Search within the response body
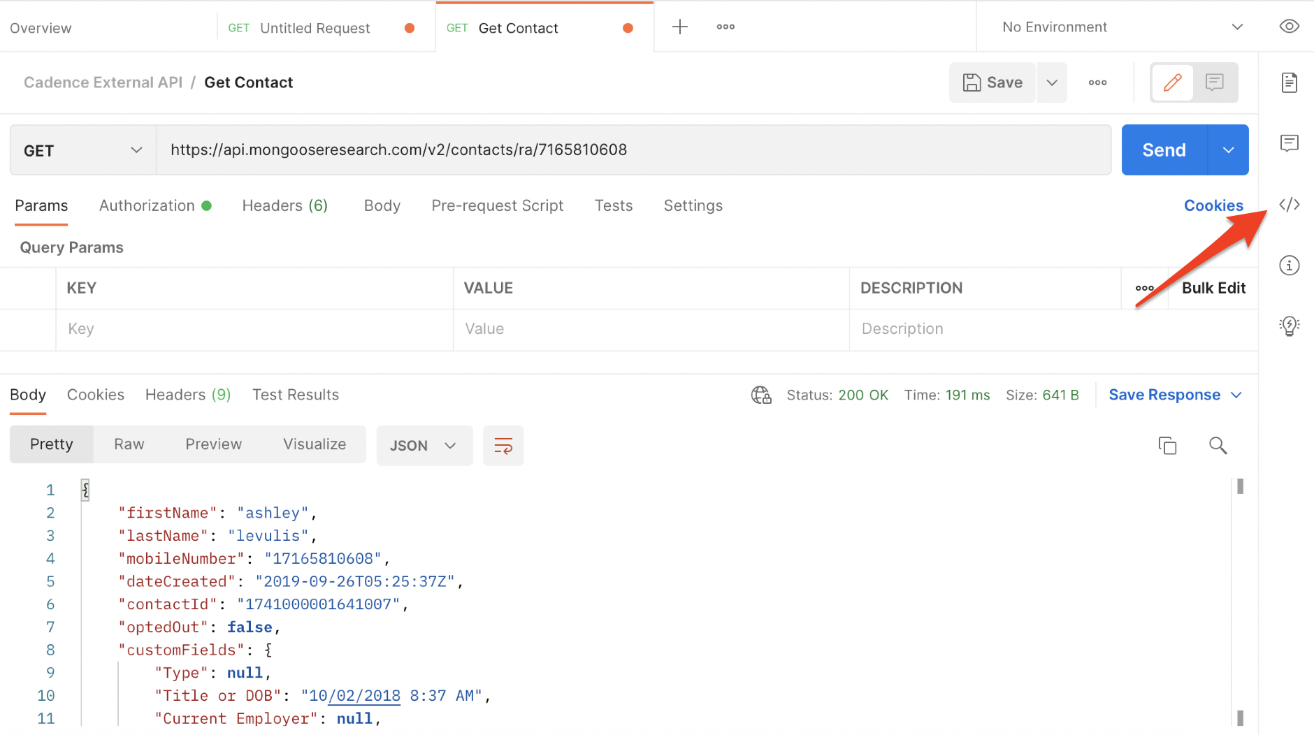Screen dimensions: 1314x735 pos(1218,446)
